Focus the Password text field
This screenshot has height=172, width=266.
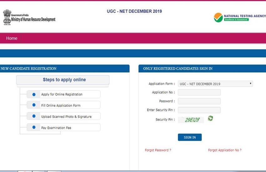tap(199, 101)
